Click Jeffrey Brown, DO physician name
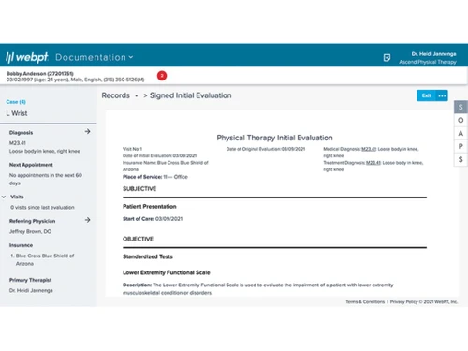Viewport: 468px width, 351px height. coord(30,231)
